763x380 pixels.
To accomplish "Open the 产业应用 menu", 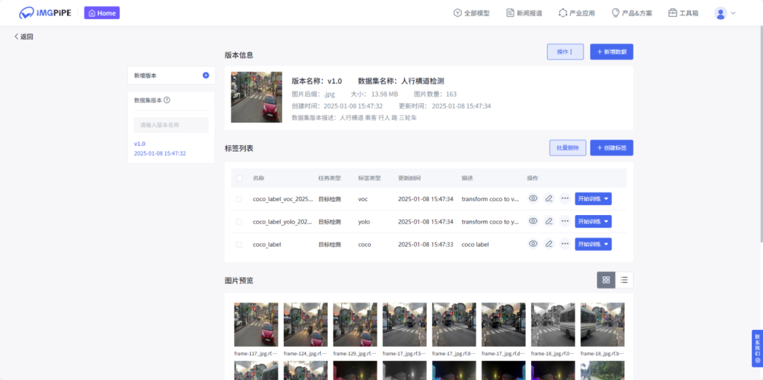I will (576, 13).
